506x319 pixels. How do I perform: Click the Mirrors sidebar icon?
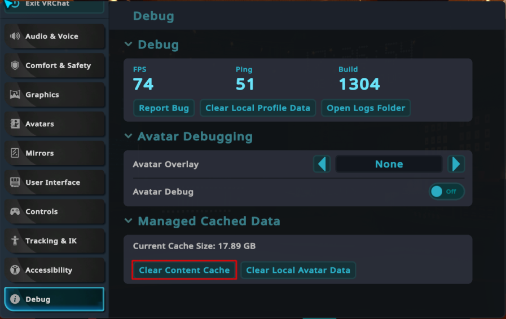coord(15,153)
